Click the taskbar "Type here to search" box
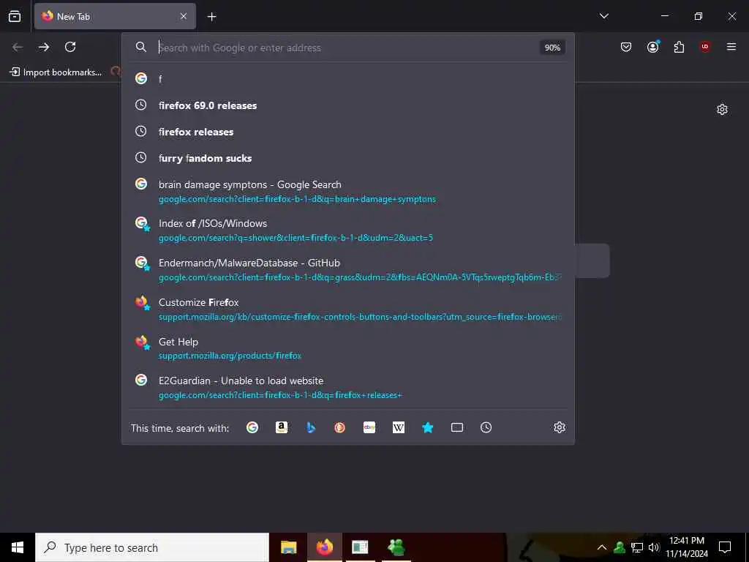749x562 pixels. pos(152,547)
